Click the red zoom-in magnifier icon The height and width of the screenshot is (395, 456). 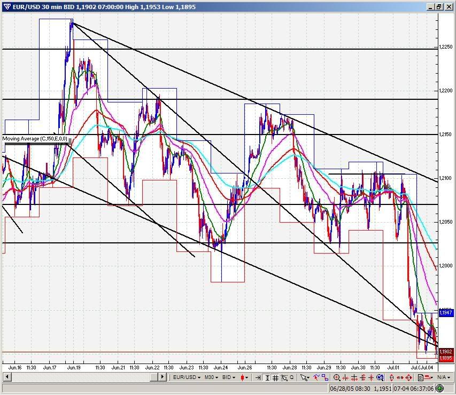(336, 377)
